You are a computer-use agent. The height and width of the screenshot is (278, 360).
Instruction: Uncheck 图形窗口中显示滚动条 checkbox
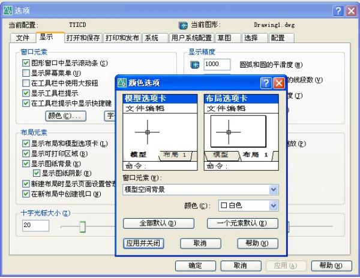click(x=26, y=63)
